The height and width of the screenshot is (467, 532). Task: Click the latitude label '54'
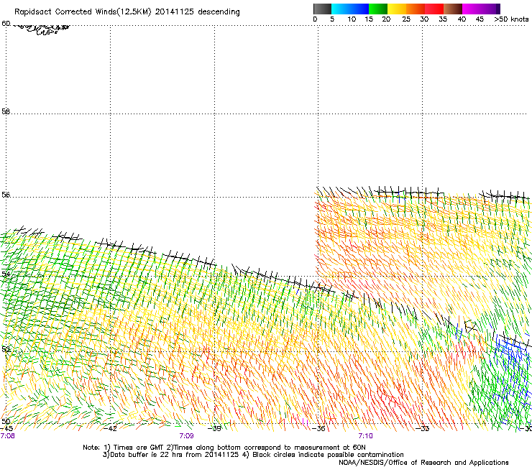[x=6, y=274]
